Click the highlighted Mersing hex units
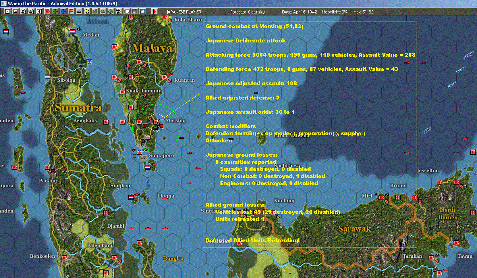Image resolution: width=477 pixels, height=278 pixels. (x=157, y=123)
